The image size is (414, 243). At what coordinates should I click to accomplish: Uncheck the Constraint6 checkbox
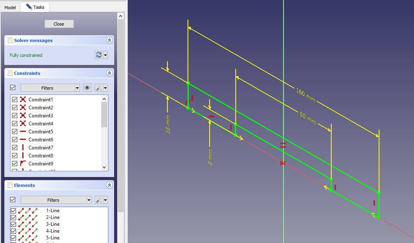pyautogui.click(x=15, y=140)
